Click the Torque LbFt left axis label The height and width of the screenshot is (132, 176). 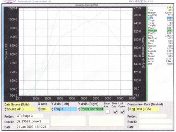(6, 52)
